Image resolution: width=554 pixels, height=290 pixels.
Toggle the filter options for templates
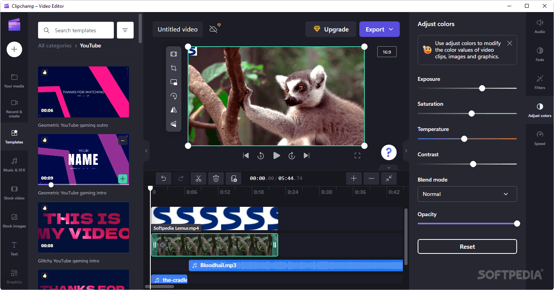(x=125, y=30)
